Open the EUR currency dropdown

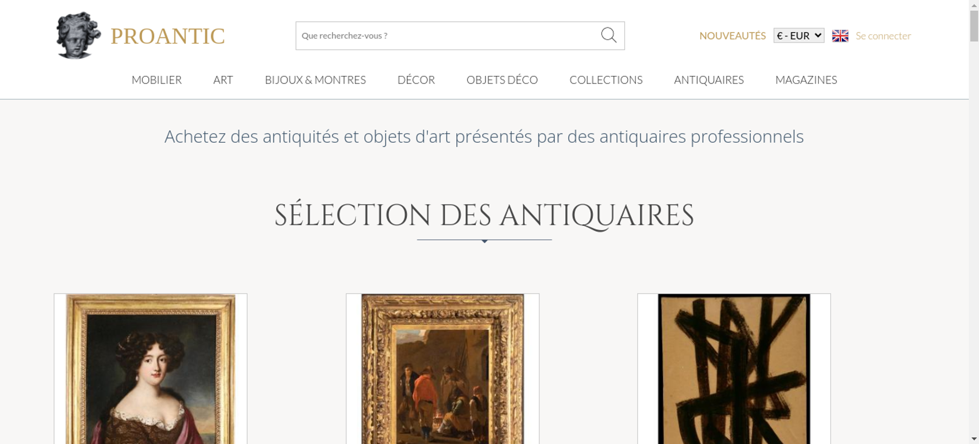[x=799, y=36]
